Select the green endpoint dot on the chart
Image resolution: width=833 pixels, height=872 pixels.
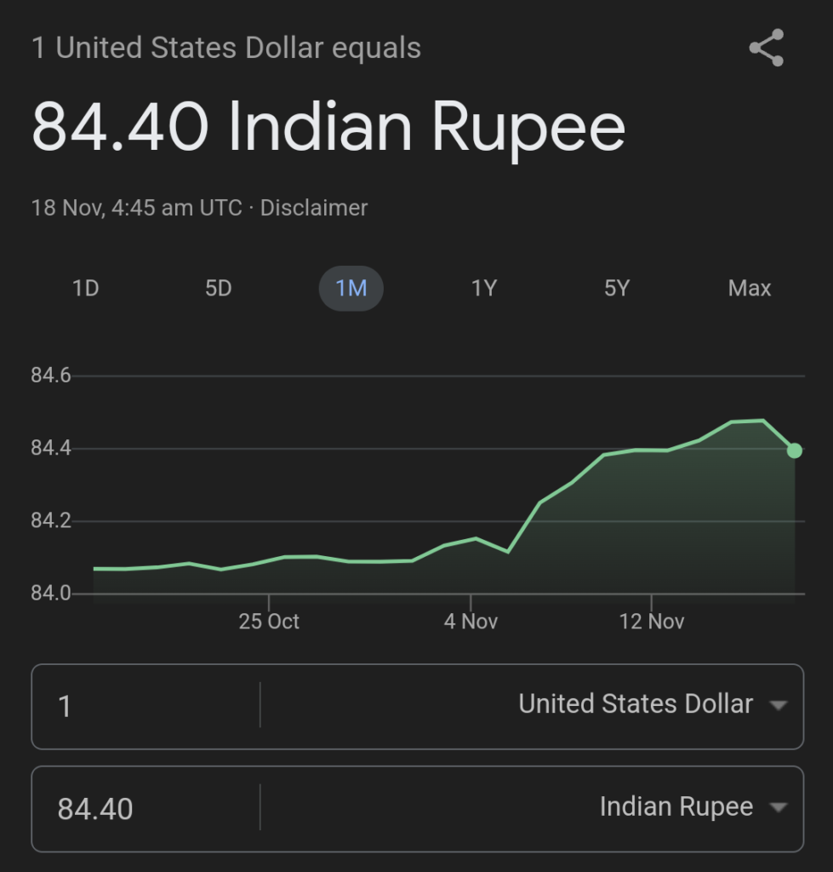click(794, 450)
